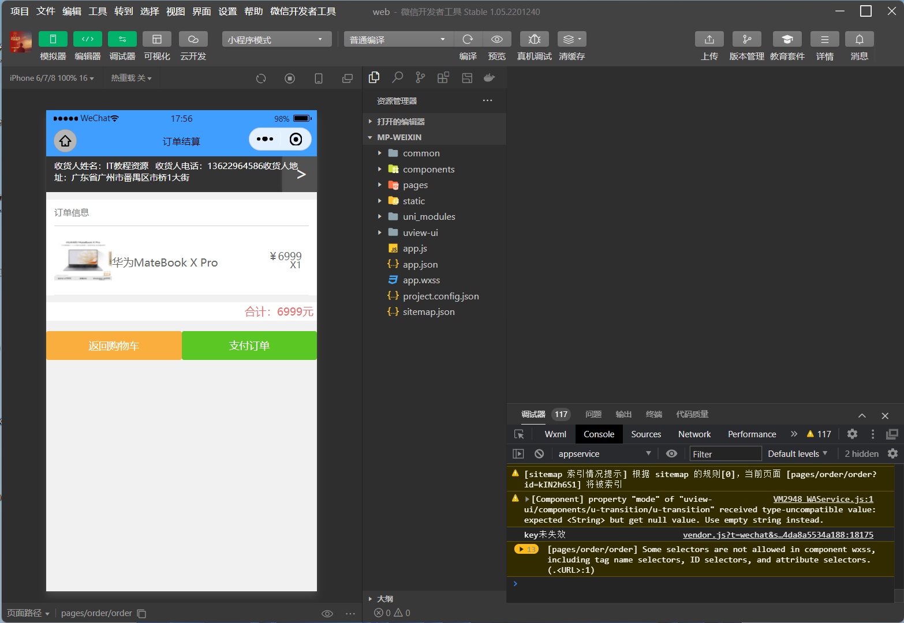The image size is (904, 623).
Task: Open the extensions icon in activity bar
Action: (x=443, y=77)
